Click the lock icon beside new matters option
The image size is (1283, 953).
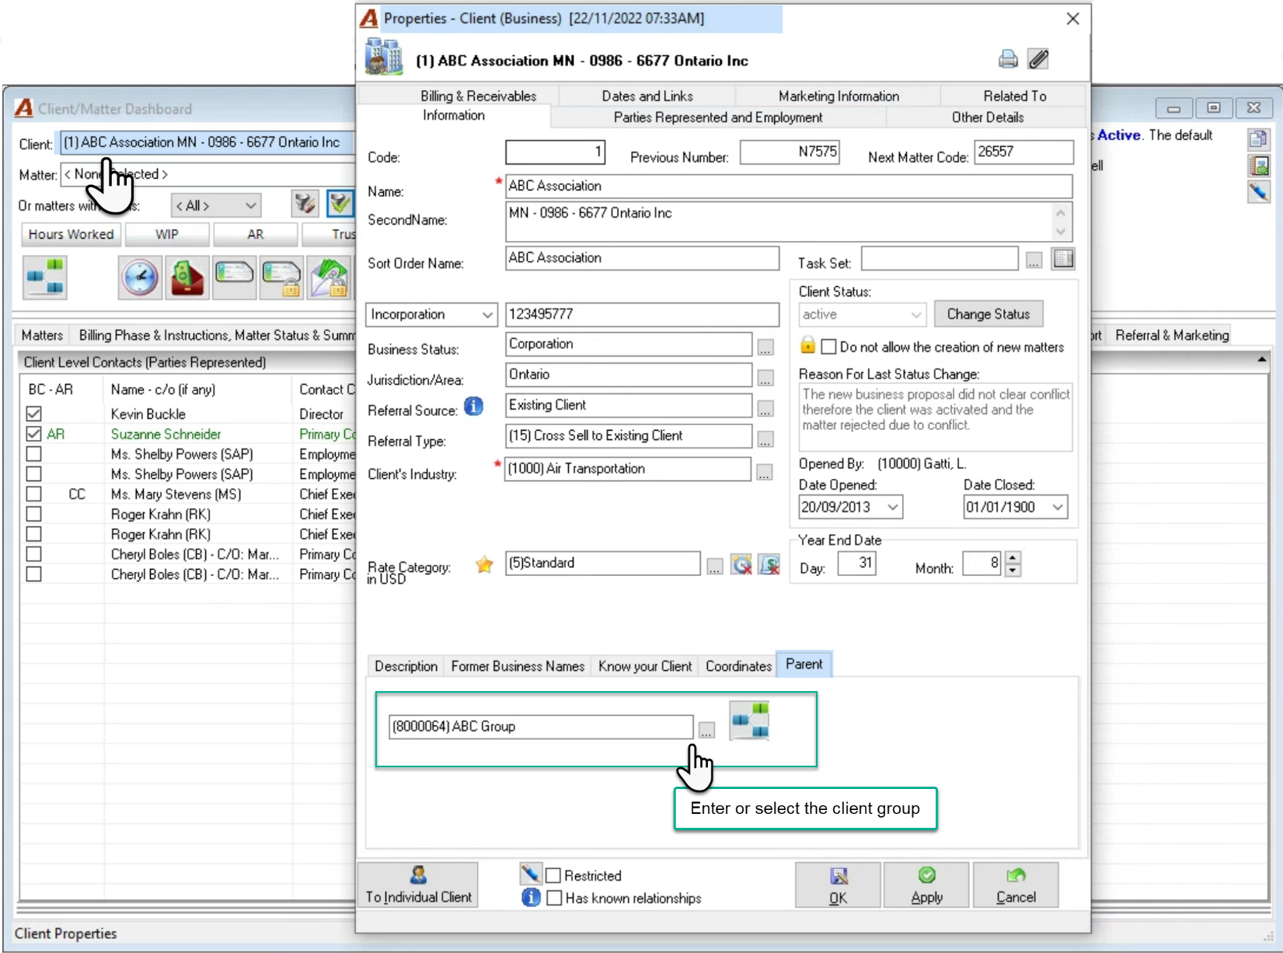click(807, 344)
